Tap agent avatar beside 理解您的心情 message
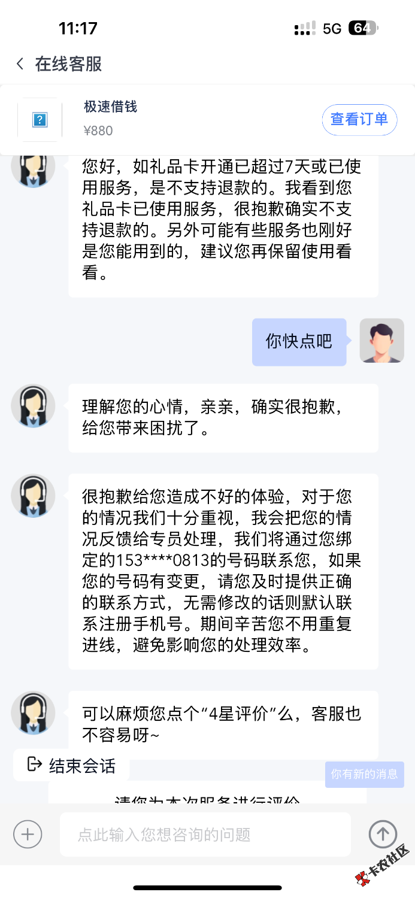Image resolution: width=415 pixels, height=898 pixels. tap(33, 406)
